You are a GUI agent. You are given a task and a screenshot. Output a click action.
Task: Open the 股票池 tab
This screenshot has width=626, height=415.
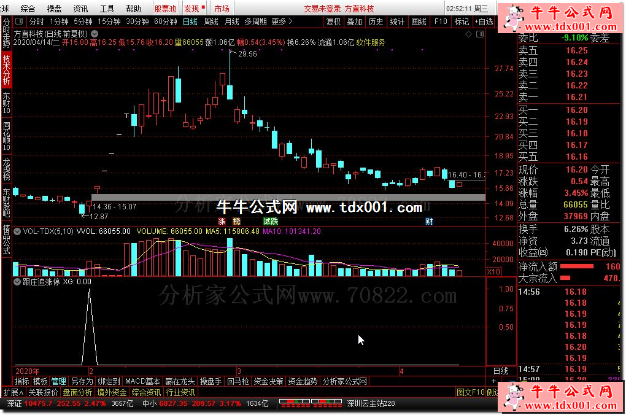pyautogui.click(x=165, y=9)
